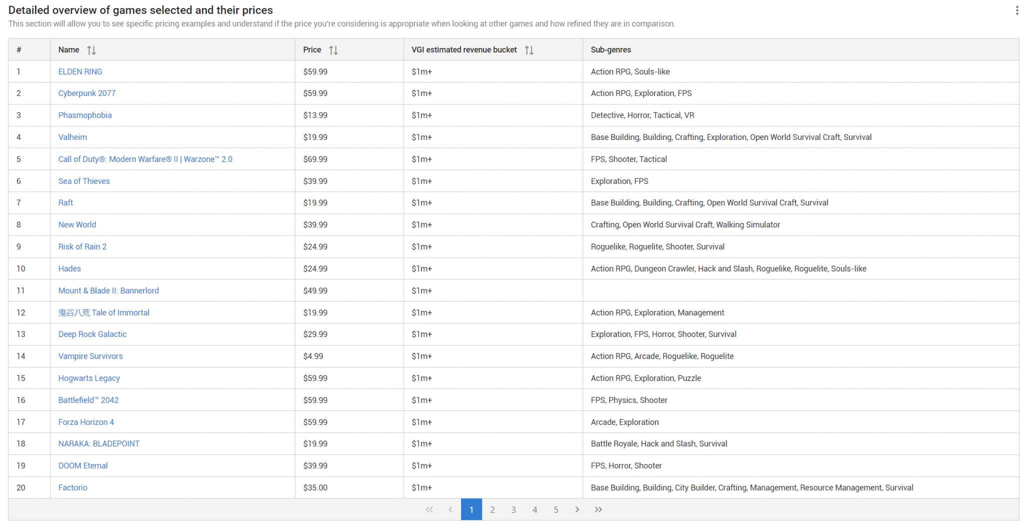1024x525 pixels.
Task: Click the $1m+ revenue cell for Factorio
Action: click(x=493, y=488)
